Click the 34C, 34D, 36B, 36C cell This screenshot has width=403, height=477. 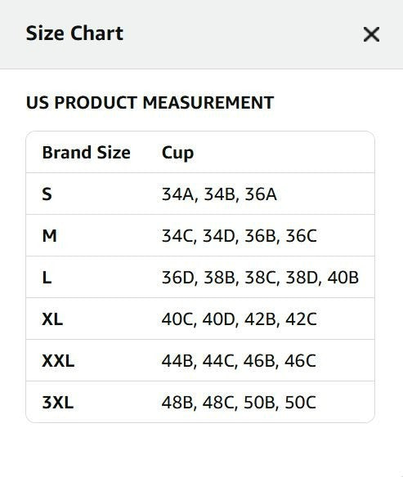(240, 236)
